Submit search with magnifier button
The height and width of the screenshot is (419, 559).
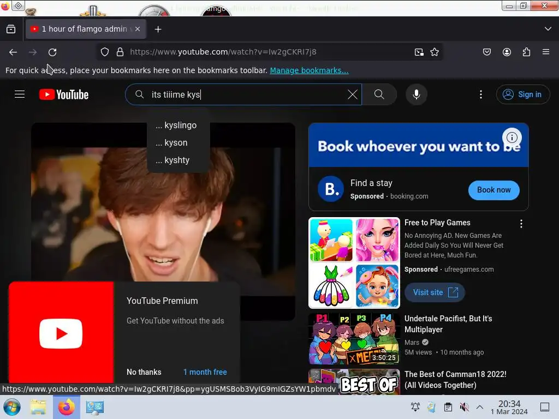pos(379,94)
